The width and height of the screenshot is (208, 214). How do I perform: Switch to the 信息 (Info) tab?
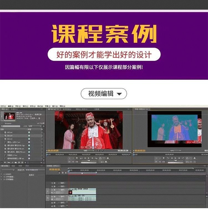13,166
